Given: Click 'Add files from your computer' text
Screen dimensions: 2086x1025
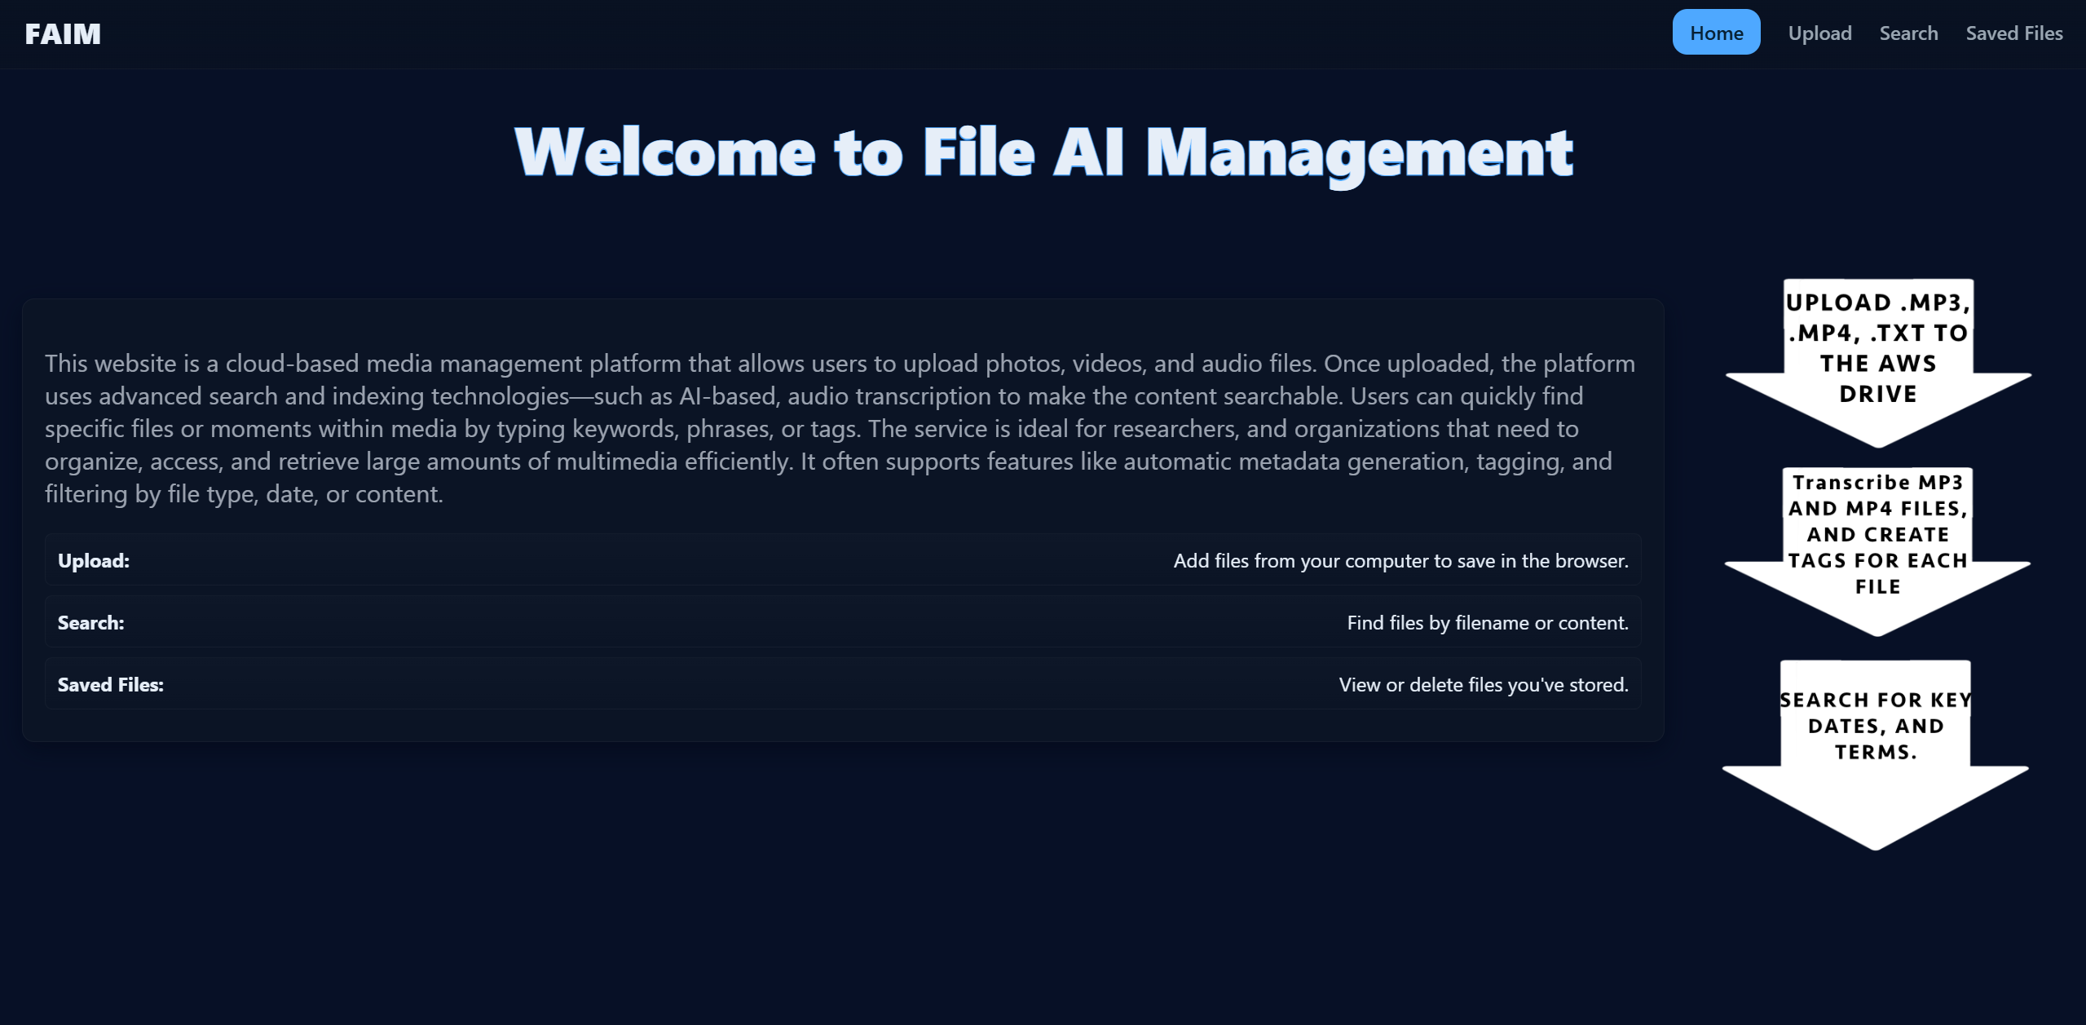Looking at the screenshot, I should [x=1400, y=561].
